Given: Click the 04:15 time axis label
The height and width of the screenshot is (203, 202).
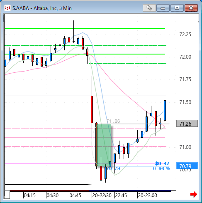Looking at the screenshot, I should pos(29,196).
